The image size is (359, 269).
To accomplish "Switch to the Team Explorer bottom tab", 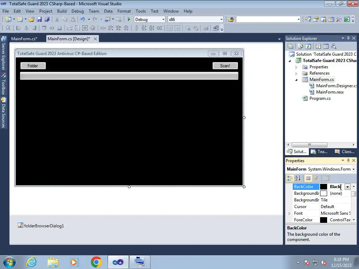I will click(319, 152).
